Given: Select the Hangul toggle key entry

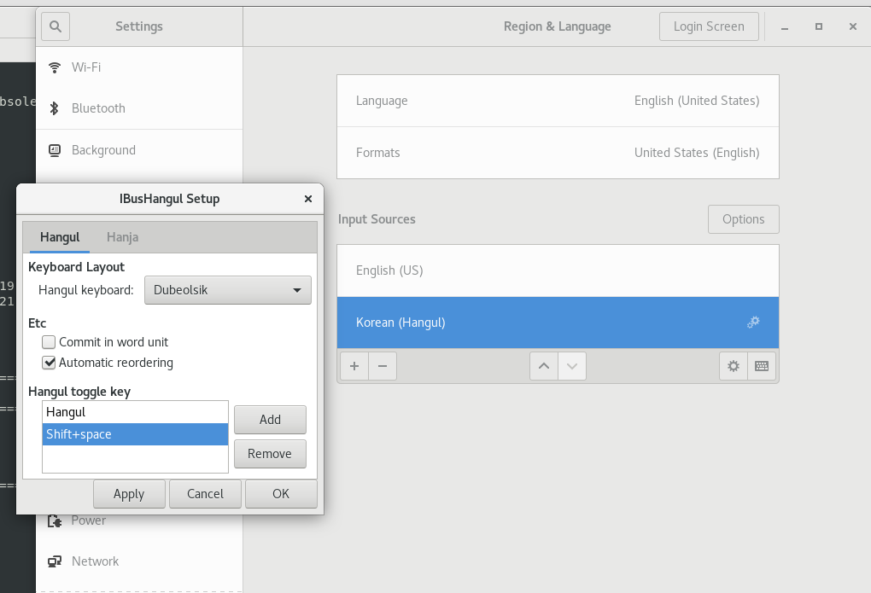Looking at the screenshot, I should [135, 412].
